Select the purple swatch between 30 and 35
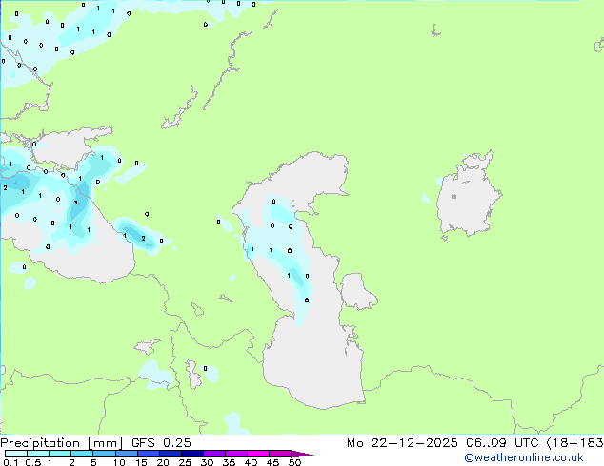This screenshot has width=604, height=466. 214,454
